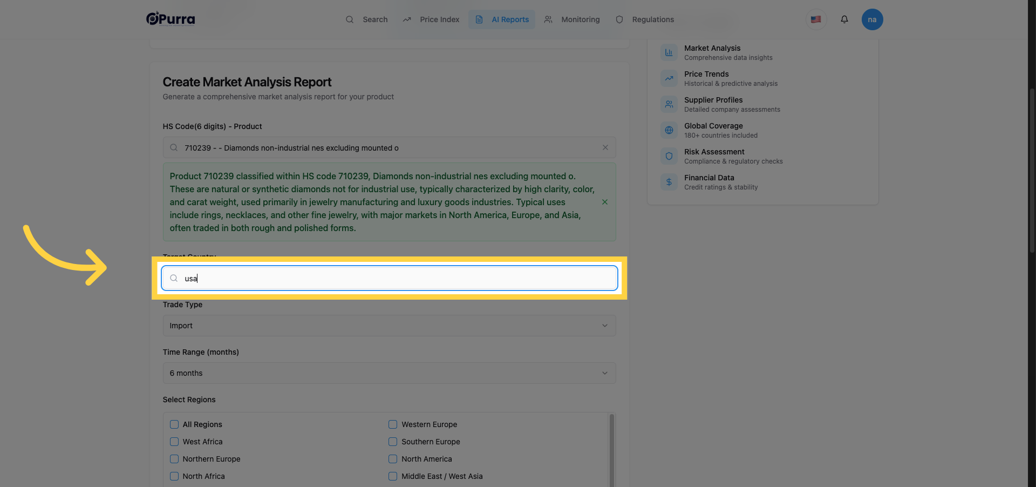Screen dimensions: 1036x487
Task: Open the Search nav item
Action: click(367, 19)
